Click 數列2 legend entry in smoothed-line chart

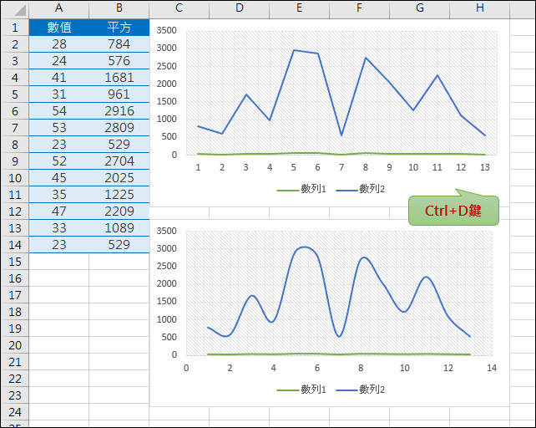pos(361,390)
